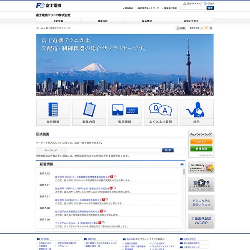This screenshot has height=250, width=250.
Task: Open the お問い合わせ navigation menu item
Action: pyautogui.click(x=191, y=21)
